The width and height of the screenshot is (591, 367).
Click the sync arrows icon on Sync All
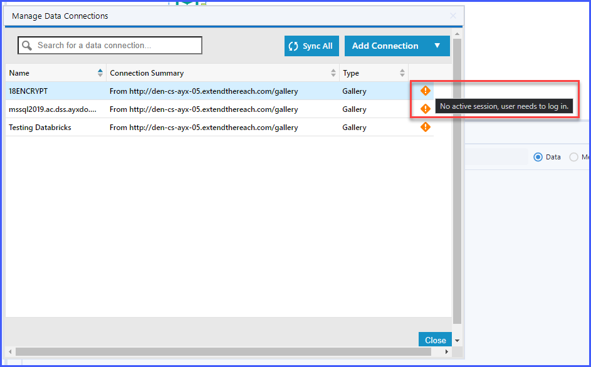pyautogui.click(x=293, y=46)
